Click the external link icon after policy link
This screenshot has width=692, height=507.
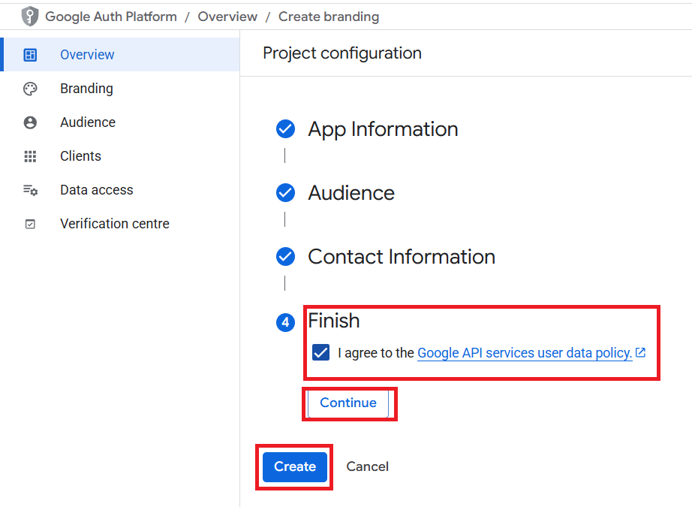pos(640,352)
